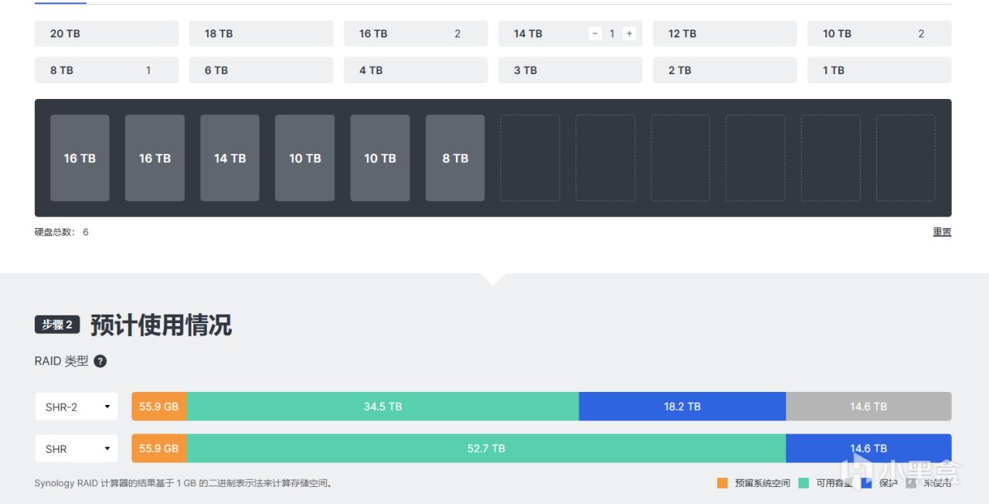Click the RAID type help question icon
989x504 pixels.
coord(100,361)
